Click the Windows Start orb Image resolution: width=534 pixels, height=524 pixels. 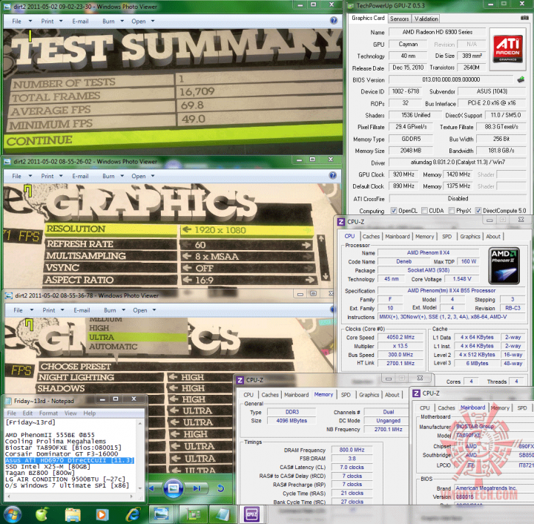13,514
